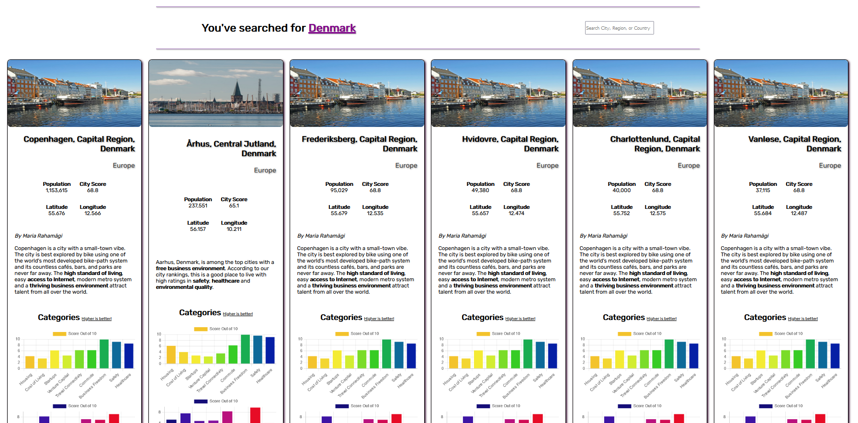This screenshot has height=423, width=858.
Task: Toggle yellow 'Score Out of 10' legend in Copenhagen chart
Action: (x=75, y=333)
